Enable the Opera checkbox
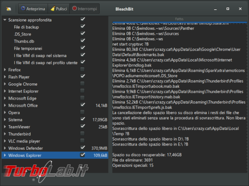The height and width of the screenshot is (186, 249). [x=82, y=112]
